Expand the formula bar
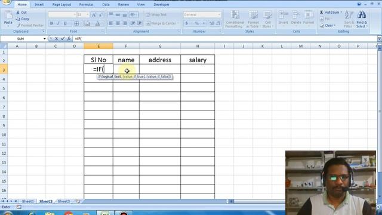 point(380,39)
